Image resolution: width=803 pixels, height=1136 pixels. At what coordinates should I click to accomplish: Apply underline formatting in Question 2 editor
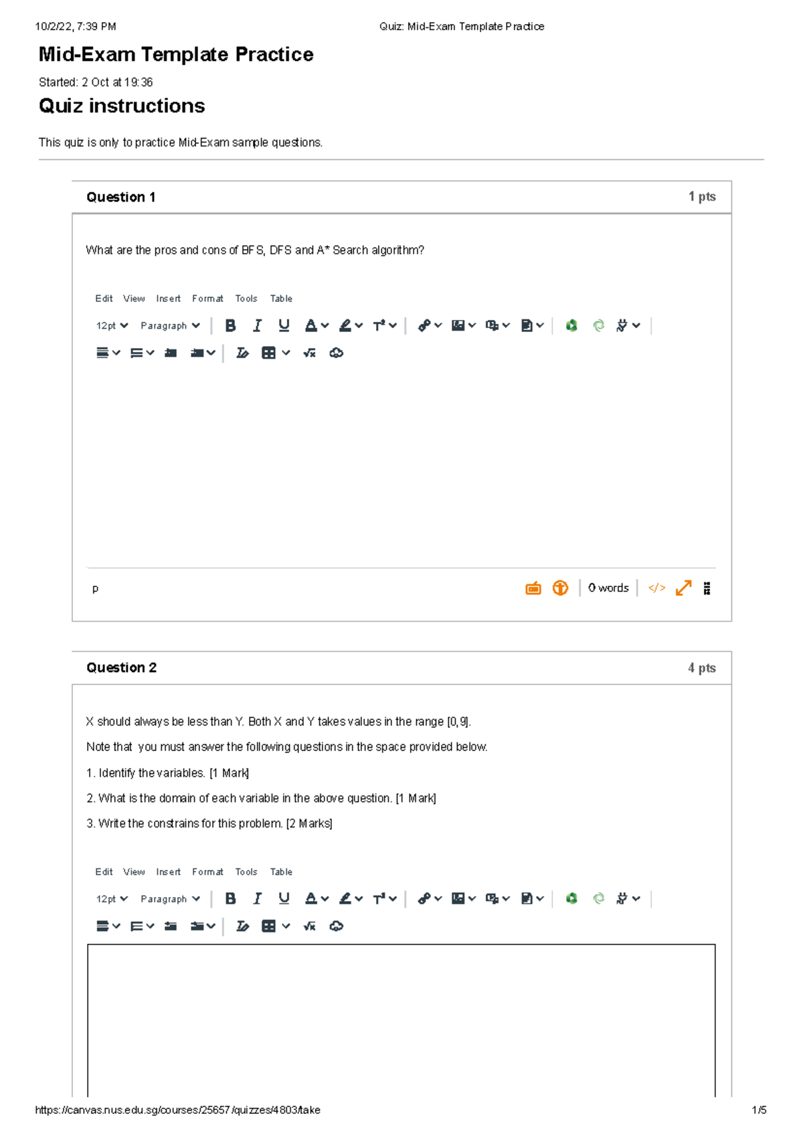[284, 898]
